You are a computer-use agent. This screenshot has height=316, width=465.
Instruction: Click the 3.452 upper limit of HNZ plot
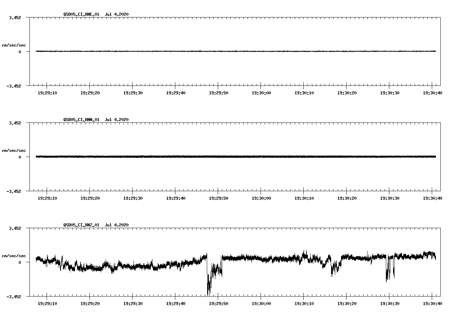pyautogui.click(x=15, y=228)
